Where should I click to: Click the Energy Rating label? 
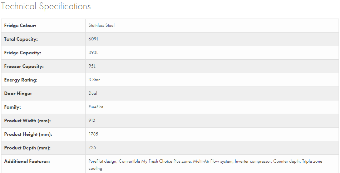pyautogui.click(x=21, y=80)
